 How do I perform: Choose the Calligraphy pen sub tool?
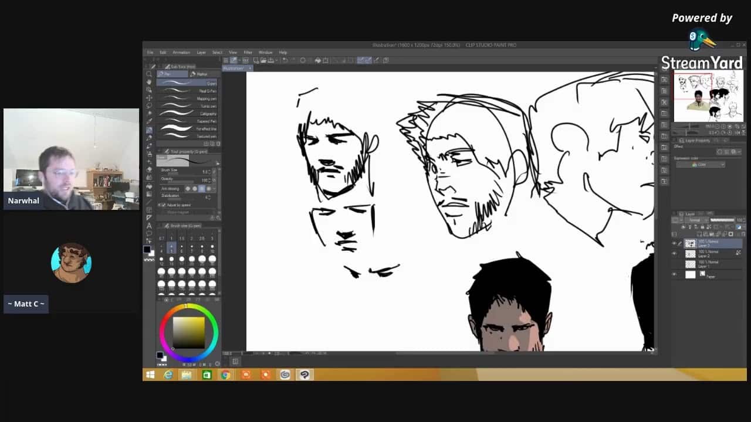click(188, 114)
